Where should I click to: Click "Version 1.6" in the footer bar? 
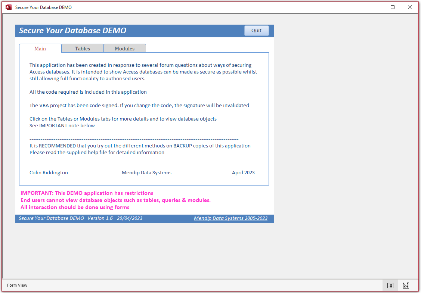100,218
